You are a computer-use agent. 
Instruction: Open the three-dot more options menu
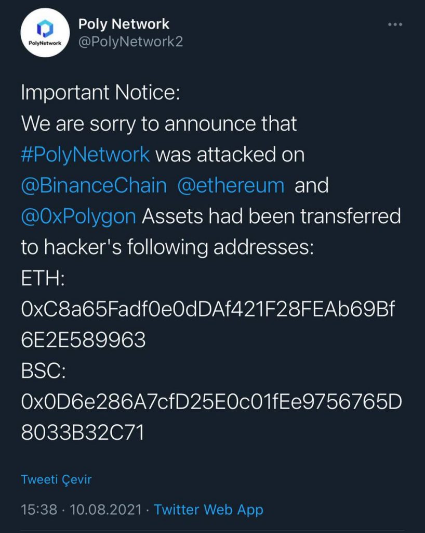click(395, 24)
